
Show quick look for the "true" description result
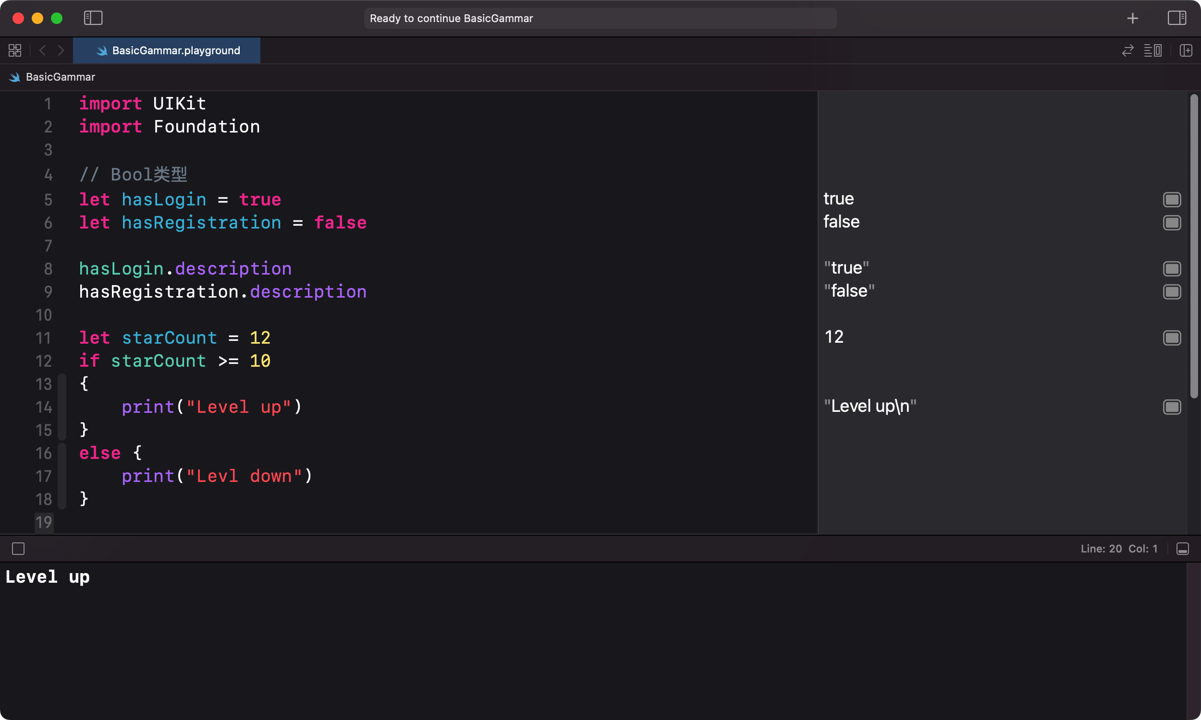[1172, 269]
